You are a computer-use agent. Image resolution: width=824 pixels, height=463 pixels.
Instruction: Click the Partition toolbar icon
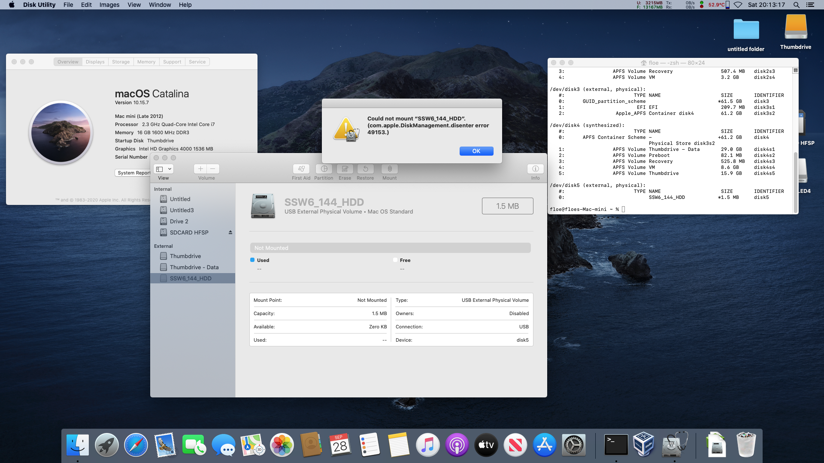[324, 169]
